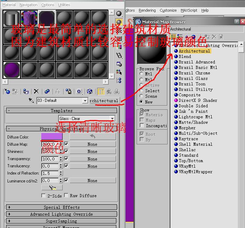Screen dimensions: 245x228
Task: Click the purple Diffuse Color swatch
Action: (x=52, y=136)
